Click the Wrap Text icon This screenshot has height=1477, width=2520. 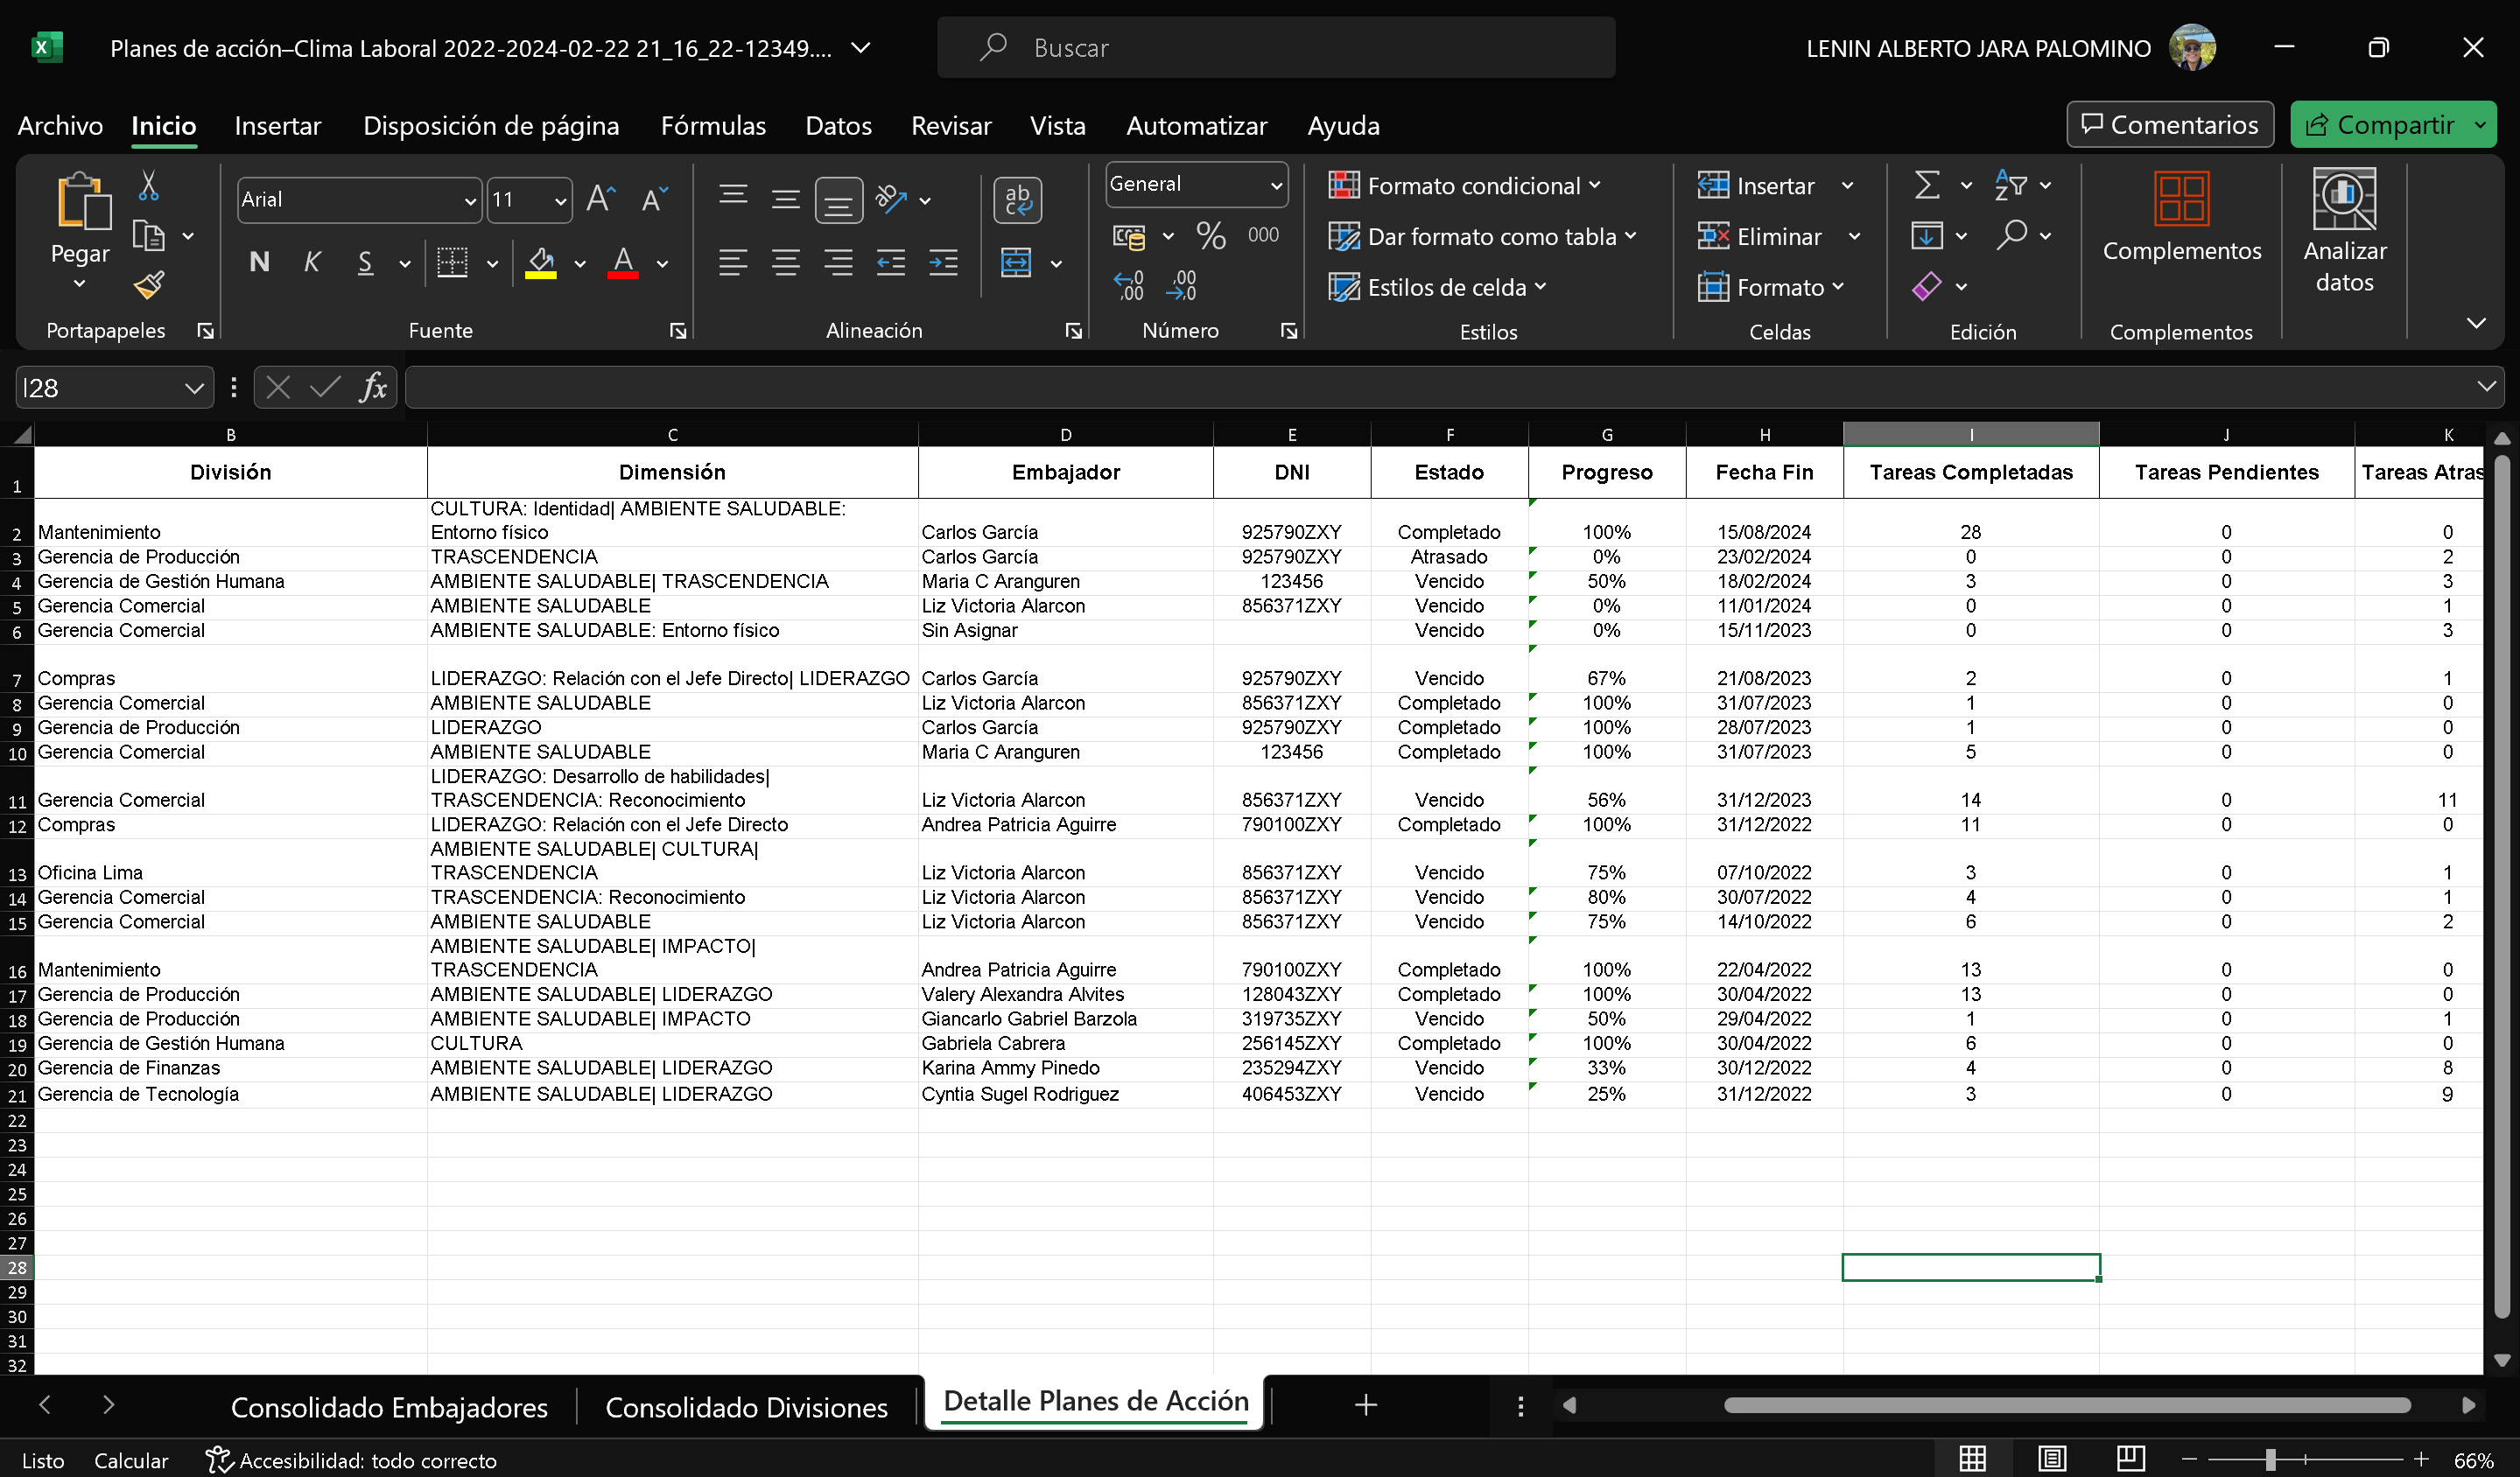click(x=1017, y=199)
